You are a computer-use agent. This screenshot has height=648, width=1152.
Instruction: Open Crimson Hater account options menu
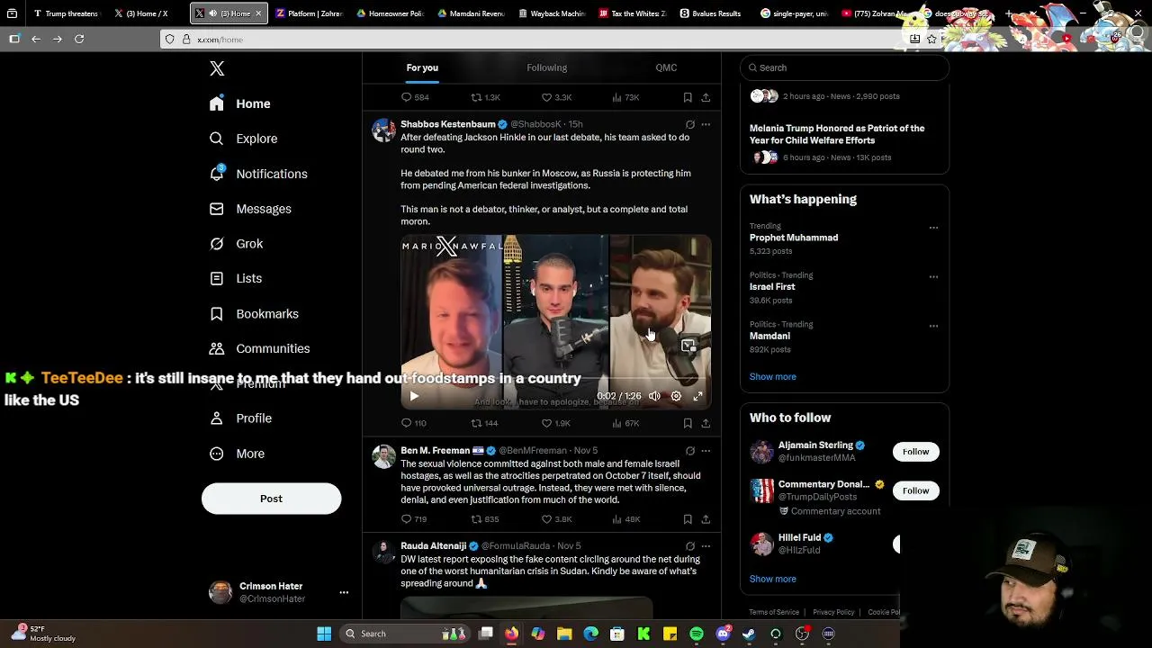344,592
